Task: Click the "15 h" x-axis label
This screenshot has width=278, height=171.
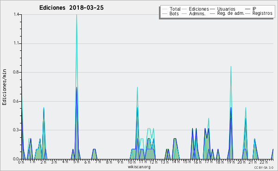Action: [x=187, y=162]
